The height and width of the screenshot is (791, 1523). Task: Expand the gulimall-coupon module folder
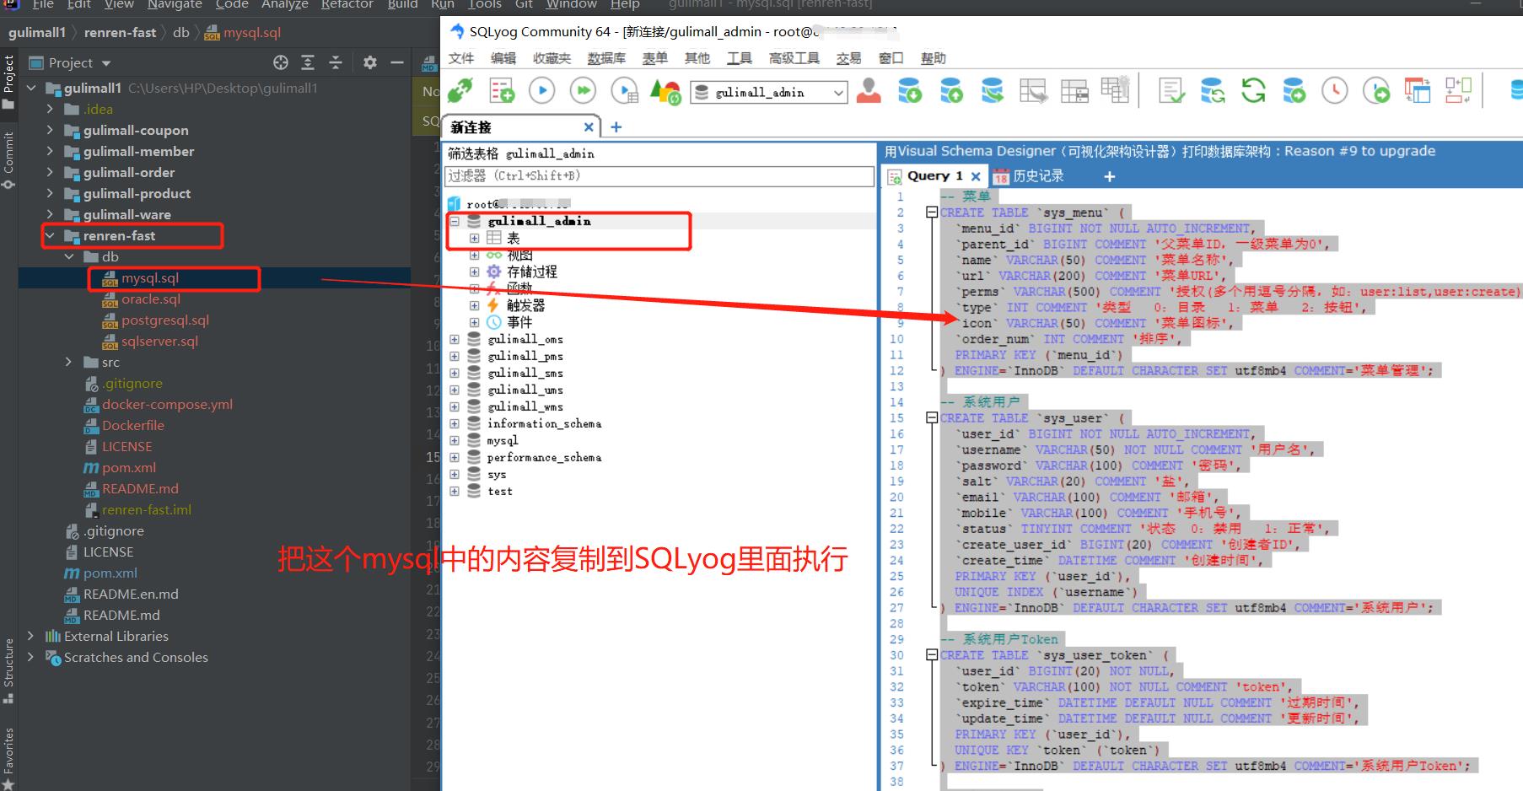pyautogui.click(x=50, y=130)
